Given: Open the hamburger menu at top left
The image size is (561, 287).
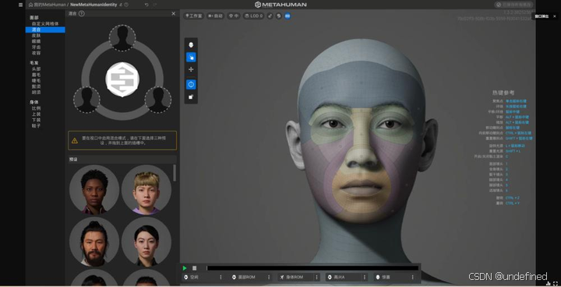Looking at the screenshot, I should [20, 5].
